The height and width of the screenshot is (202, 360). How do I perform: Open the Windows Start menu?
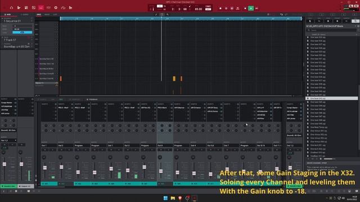tap(165, 198)
